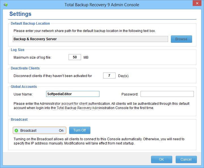Click the 'Maximum size of log file:' label
This screenshot has width=204, height=168.
[32, 58]
